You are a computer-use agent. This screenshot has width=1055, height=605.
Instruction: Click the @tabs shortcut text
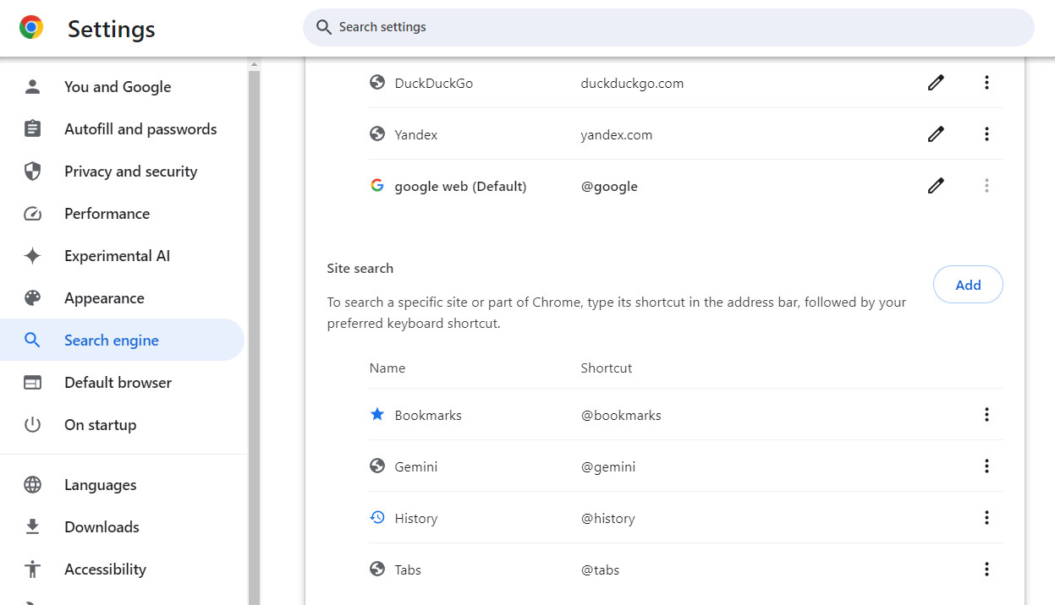point(600,570)
